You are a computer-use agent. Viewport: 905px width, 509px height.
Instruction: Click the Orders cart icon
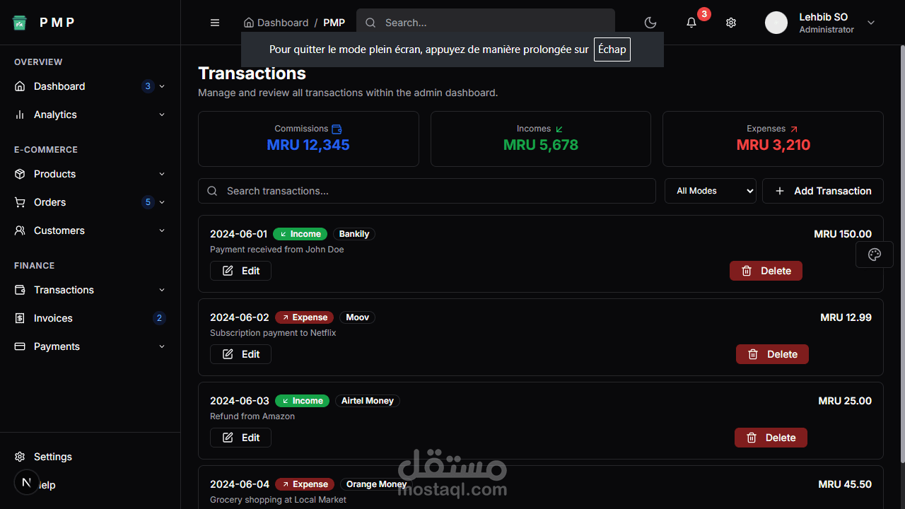20,202
